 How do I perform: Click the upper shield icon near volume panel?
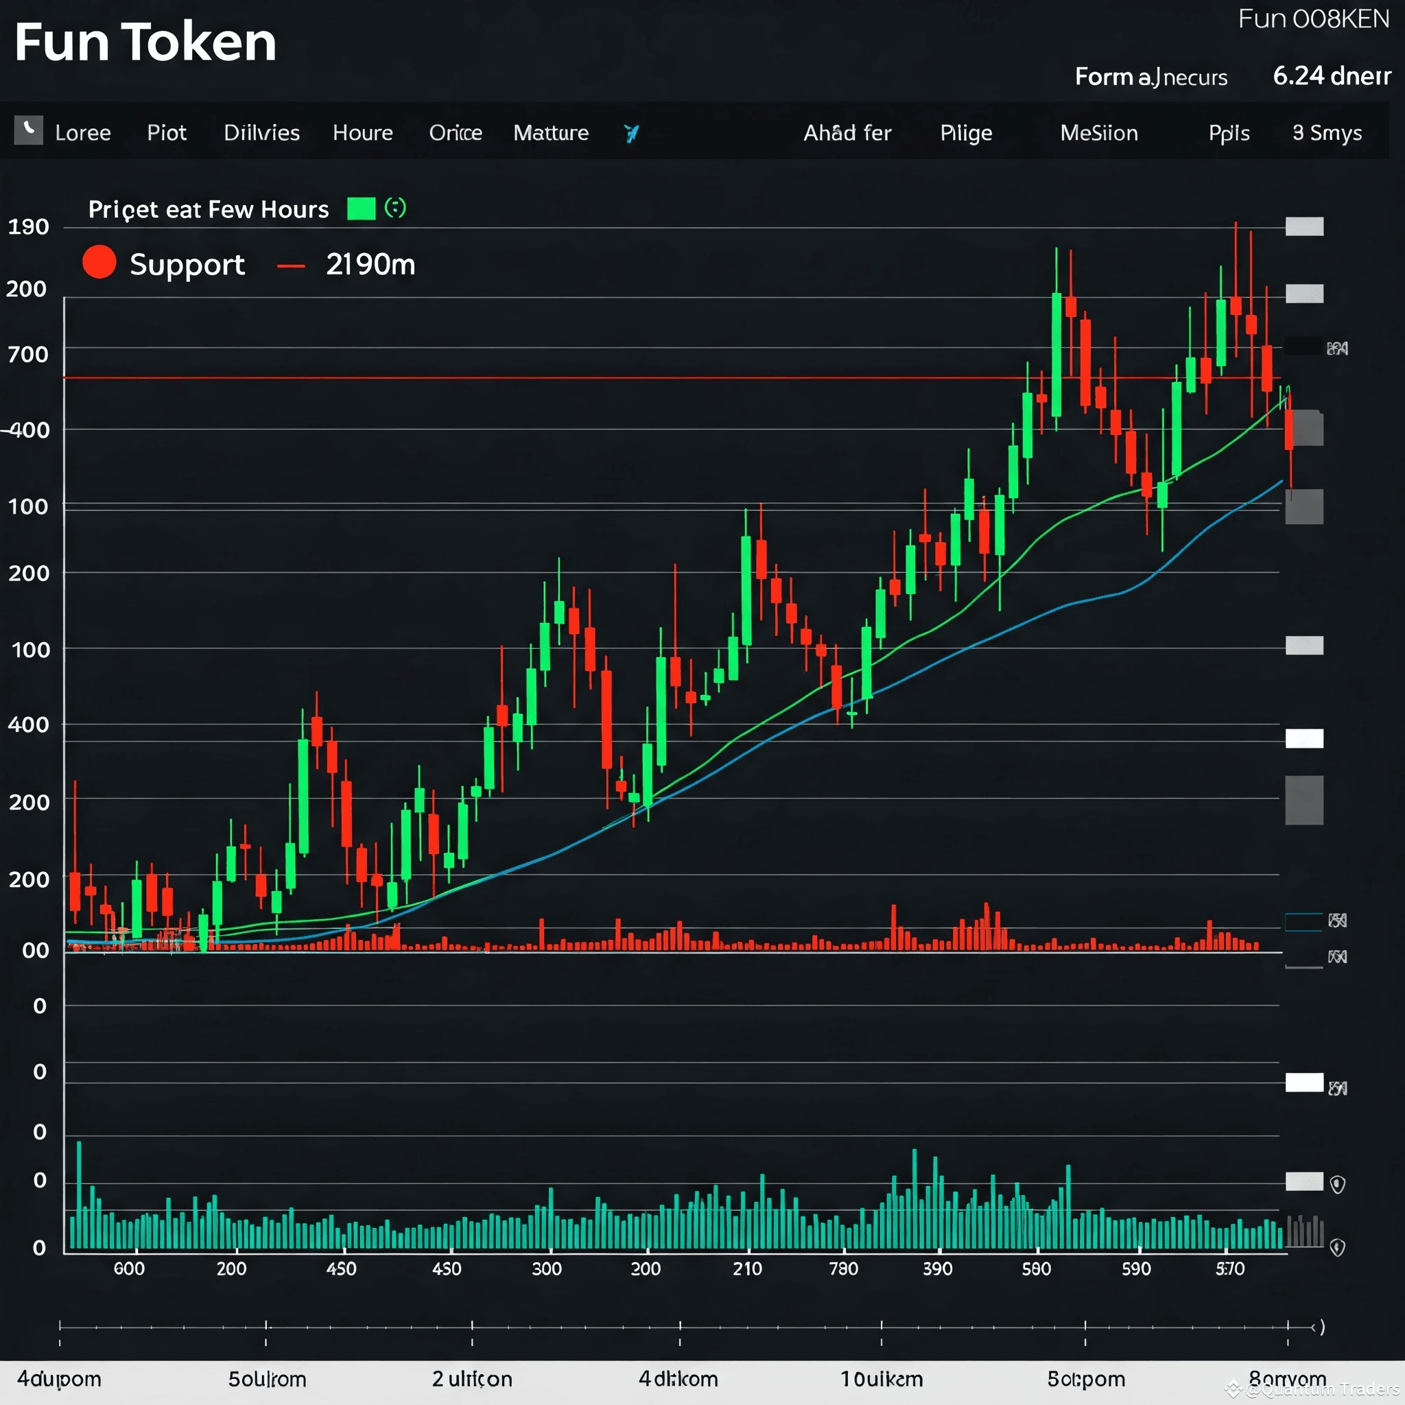(1337, 1185)
